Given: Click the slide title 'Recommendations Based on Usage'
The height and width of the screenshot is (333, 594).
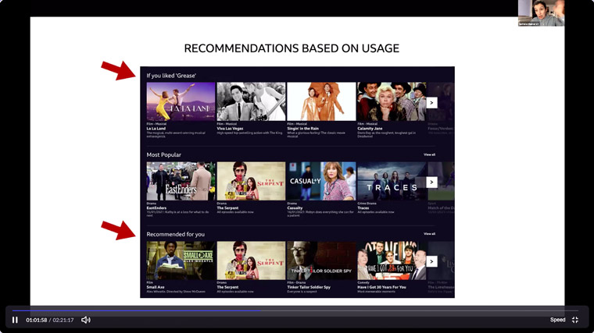Looking at the screenshot, I should 292,48.
